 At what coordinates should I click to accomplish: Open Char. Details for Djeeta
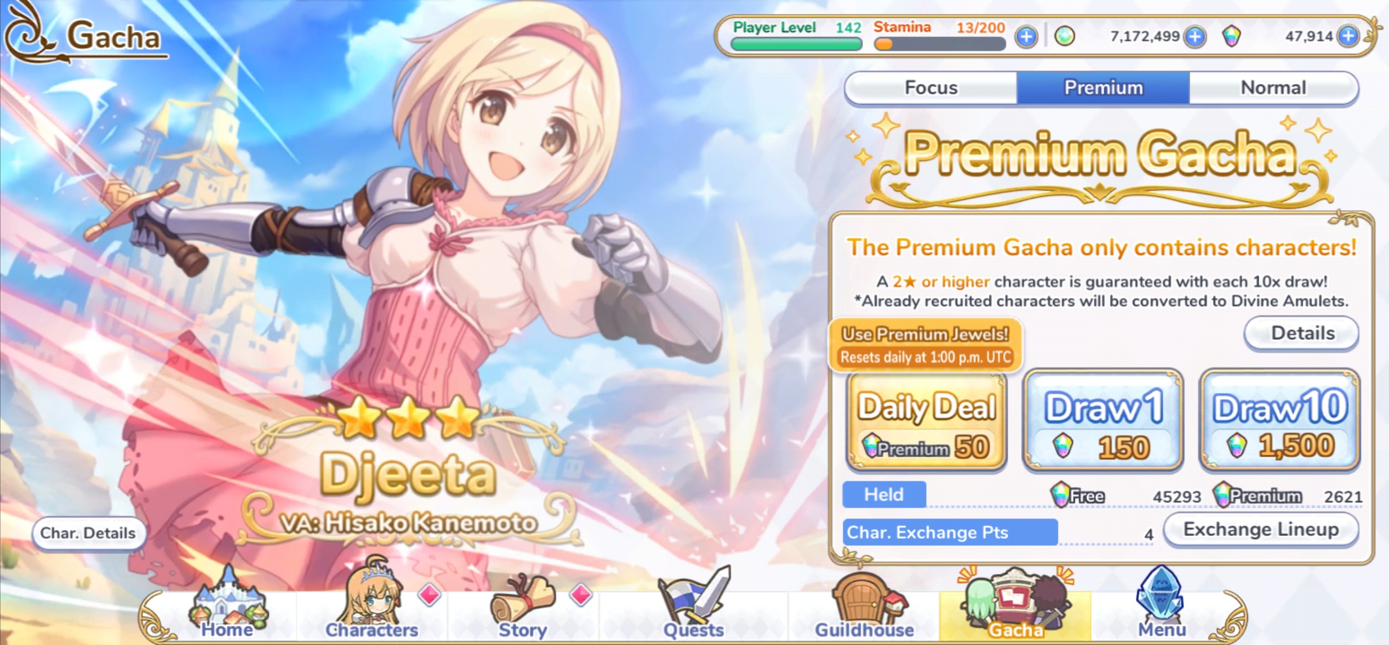(x=88, y=533)
